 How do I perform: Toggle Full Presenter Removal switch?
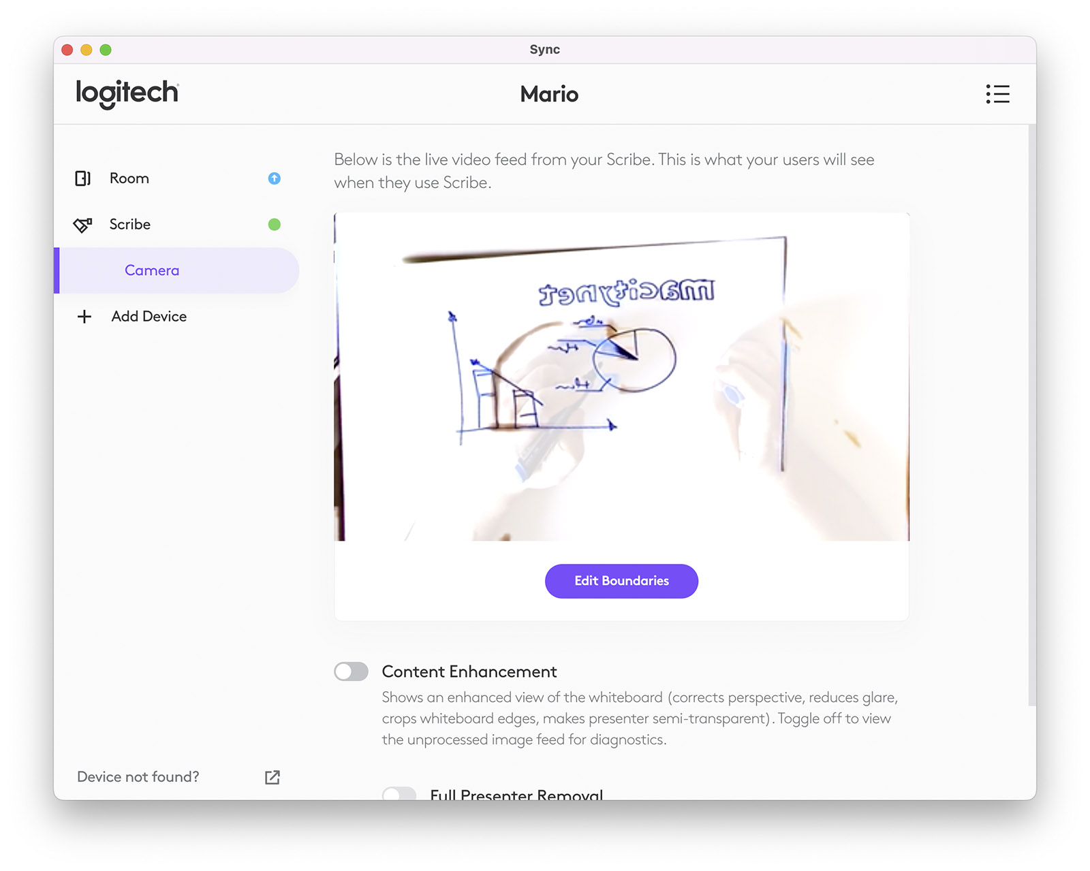399,793
